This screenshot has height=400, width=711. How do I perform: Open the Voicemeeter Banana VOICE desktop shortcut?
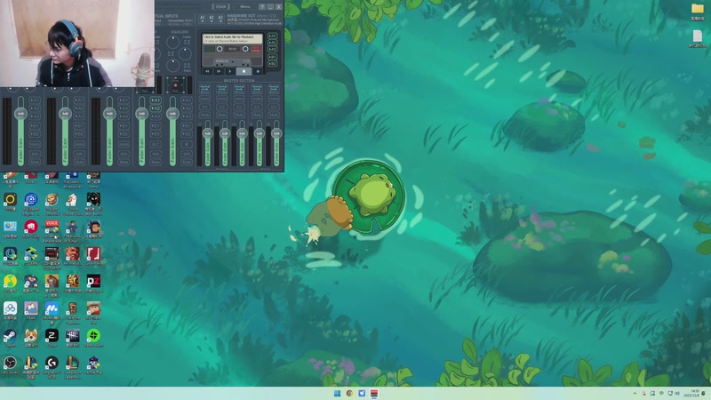(x=52, y=228)
